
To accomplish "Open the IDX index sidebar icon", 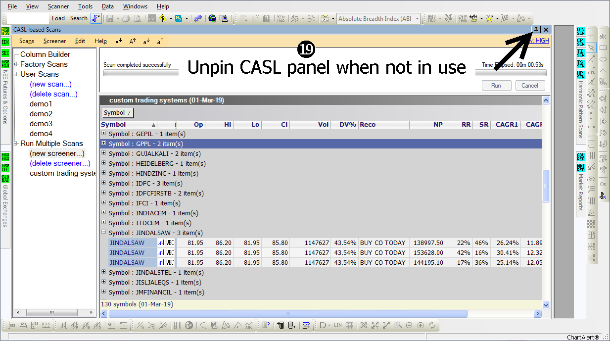I will point(5,42).
